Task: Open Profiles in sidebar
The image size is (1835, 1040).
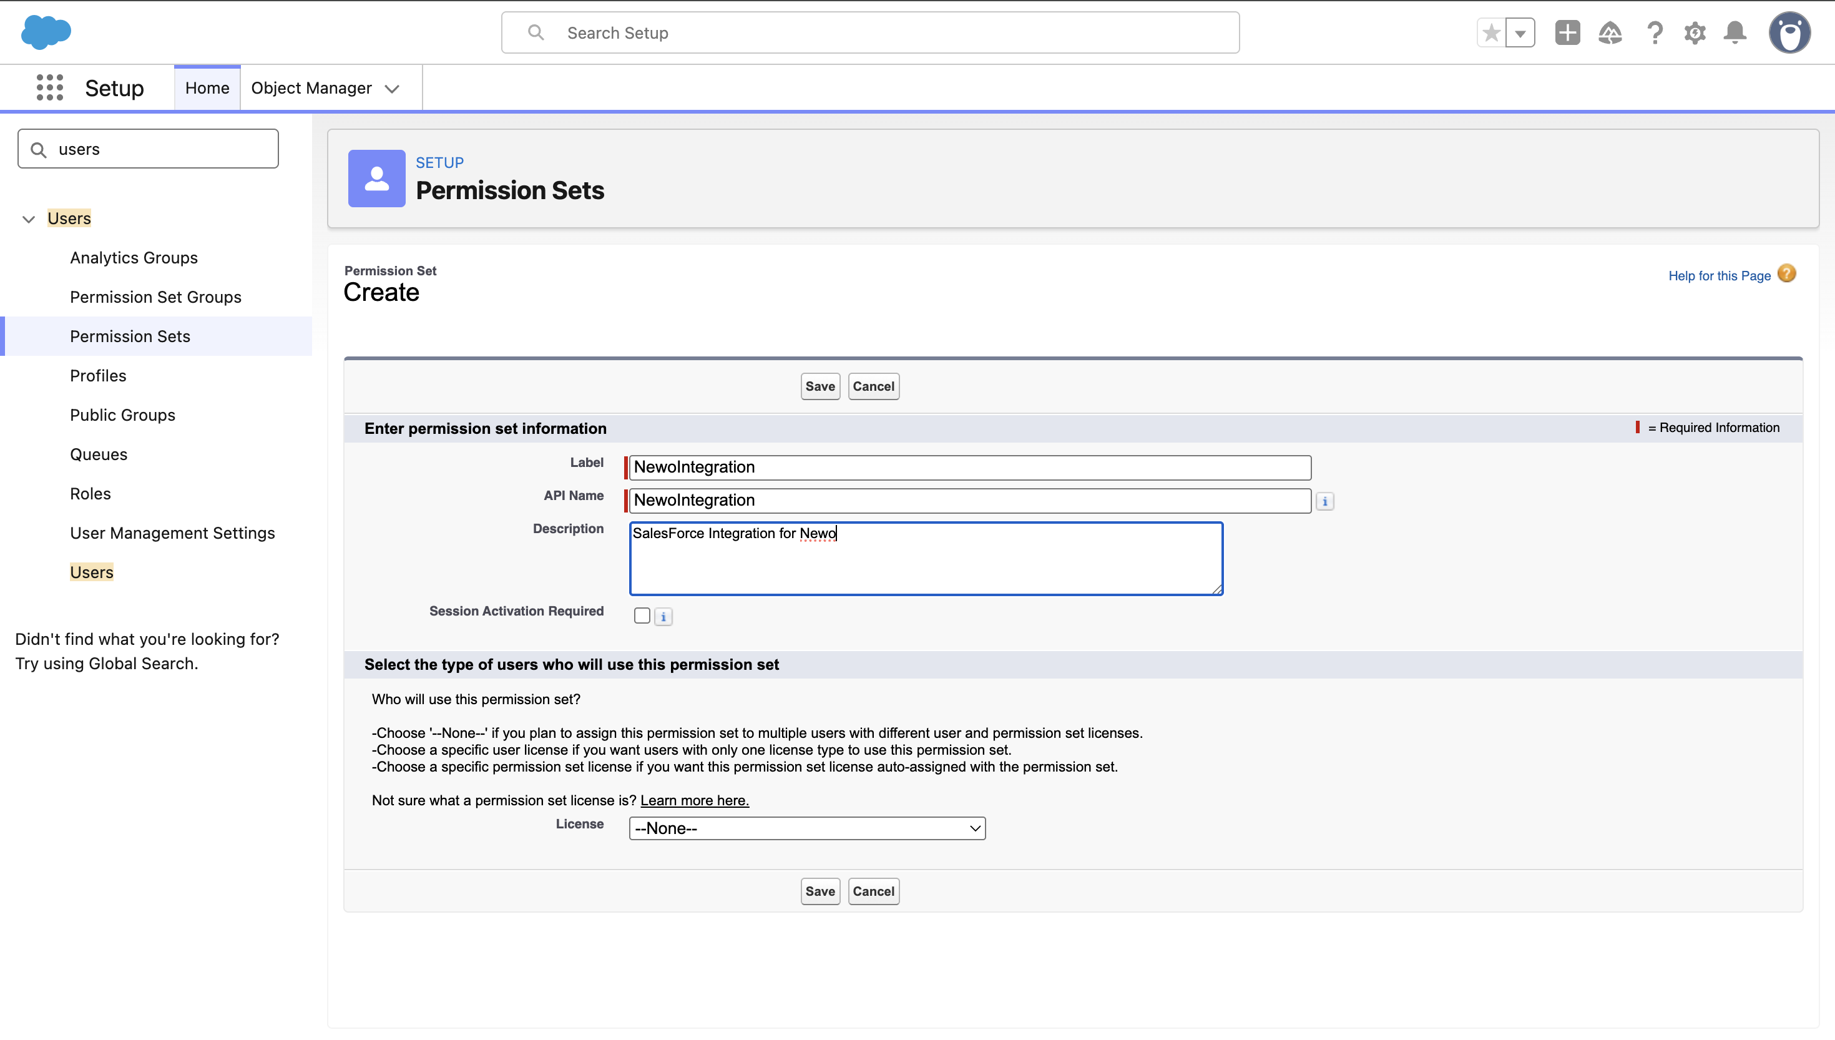Action: (x=98, y=375)
